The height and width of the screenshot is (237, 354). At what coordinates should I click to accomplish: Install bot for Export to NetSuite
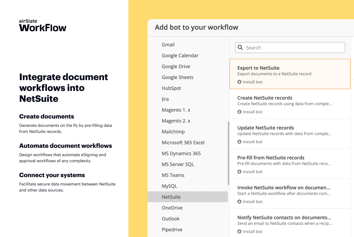(250, 82)
